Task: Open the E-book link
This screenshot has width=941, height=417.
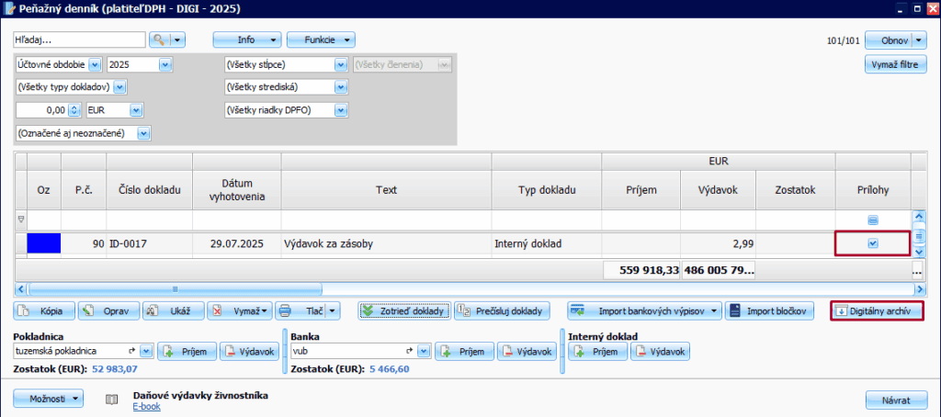Action: 147,405
